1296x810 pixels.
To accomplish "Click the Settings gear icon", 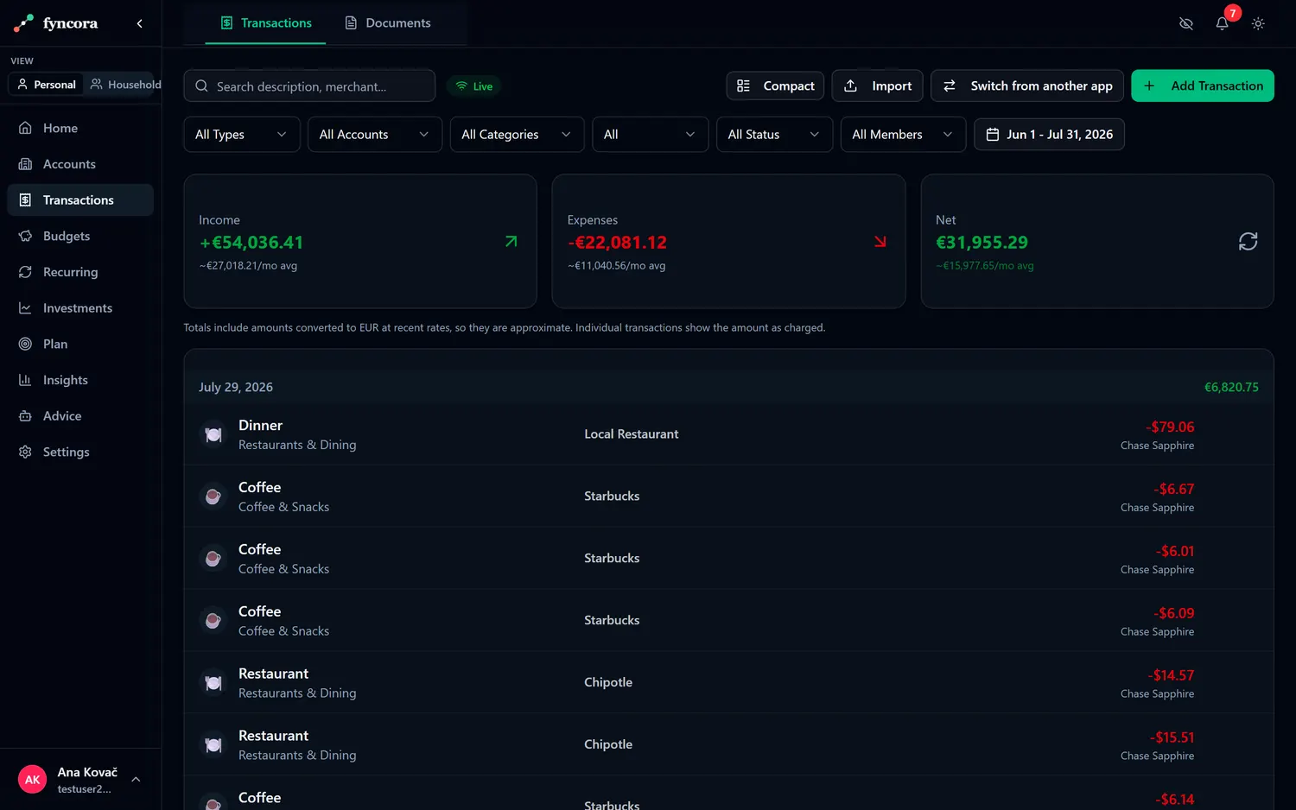I will point(25,452).
